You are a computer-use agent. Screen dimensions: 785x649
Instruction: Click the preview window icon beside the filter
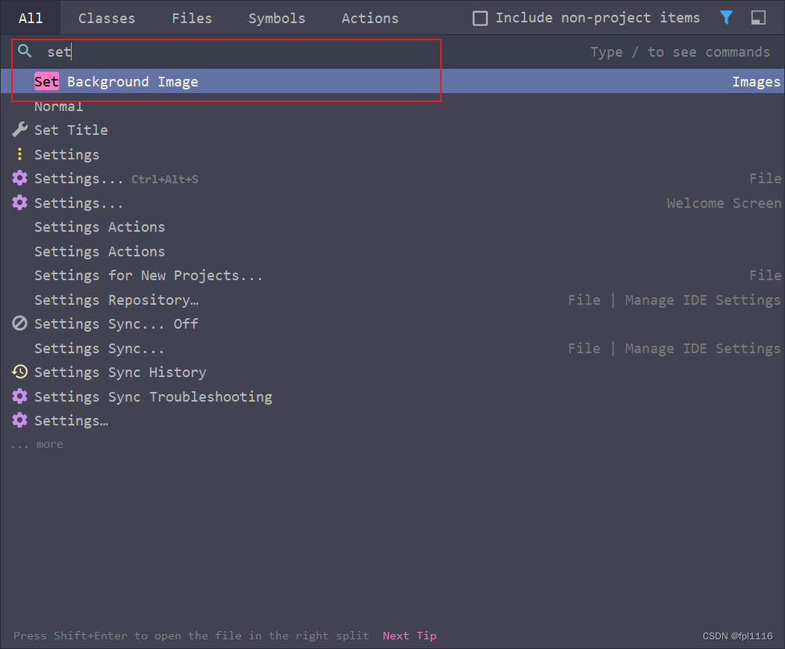point(758,18)
